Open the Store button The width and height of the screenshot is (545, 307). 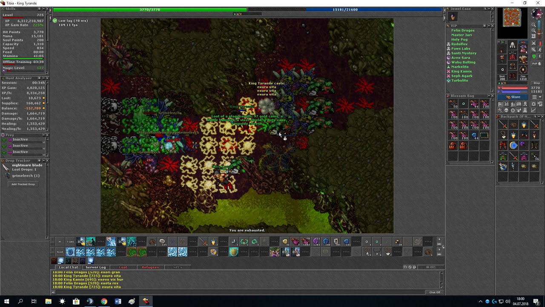click(513, 97)
